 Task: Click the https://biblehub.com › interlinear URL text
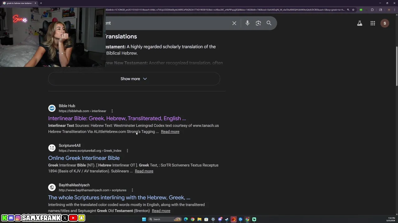point(82,111)
